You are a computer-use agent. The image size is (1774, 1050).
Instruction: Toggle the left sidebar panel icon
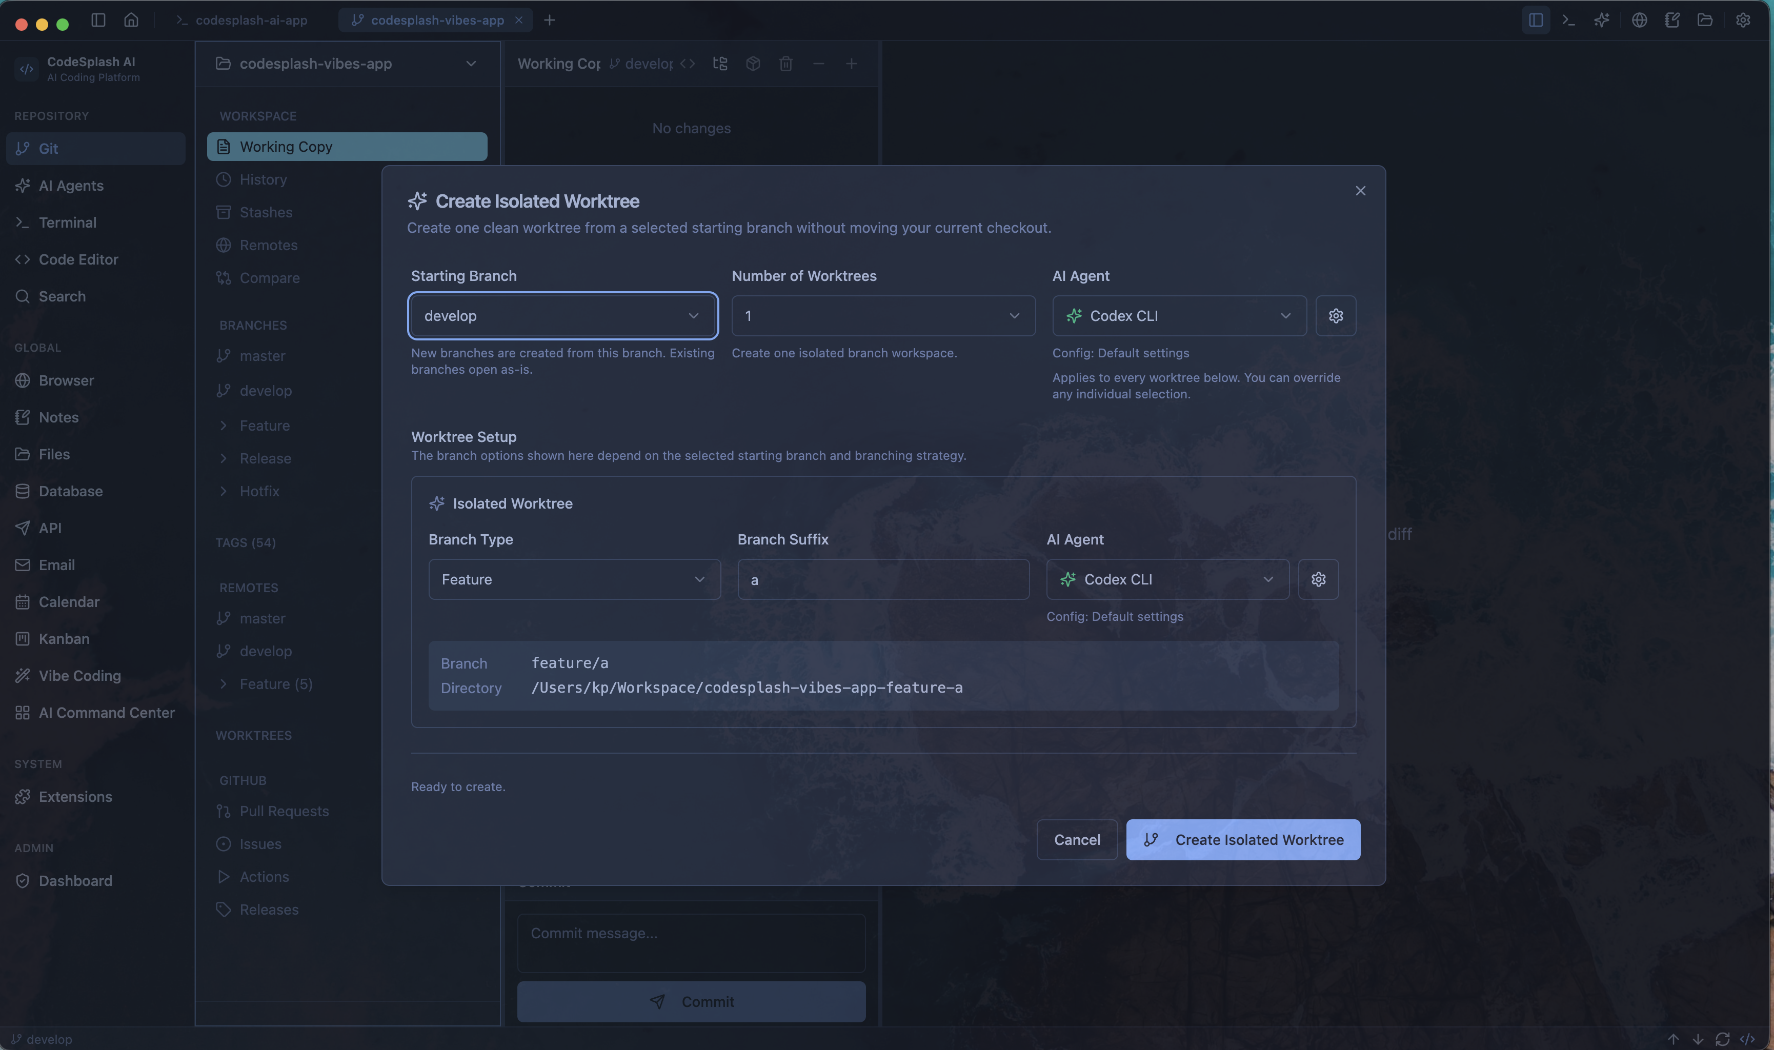[x=98, y=20]
